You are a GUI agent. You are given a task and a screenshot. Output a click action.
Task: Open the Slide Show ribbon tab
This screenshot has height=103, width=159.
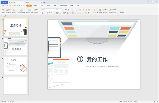point(63,6)
